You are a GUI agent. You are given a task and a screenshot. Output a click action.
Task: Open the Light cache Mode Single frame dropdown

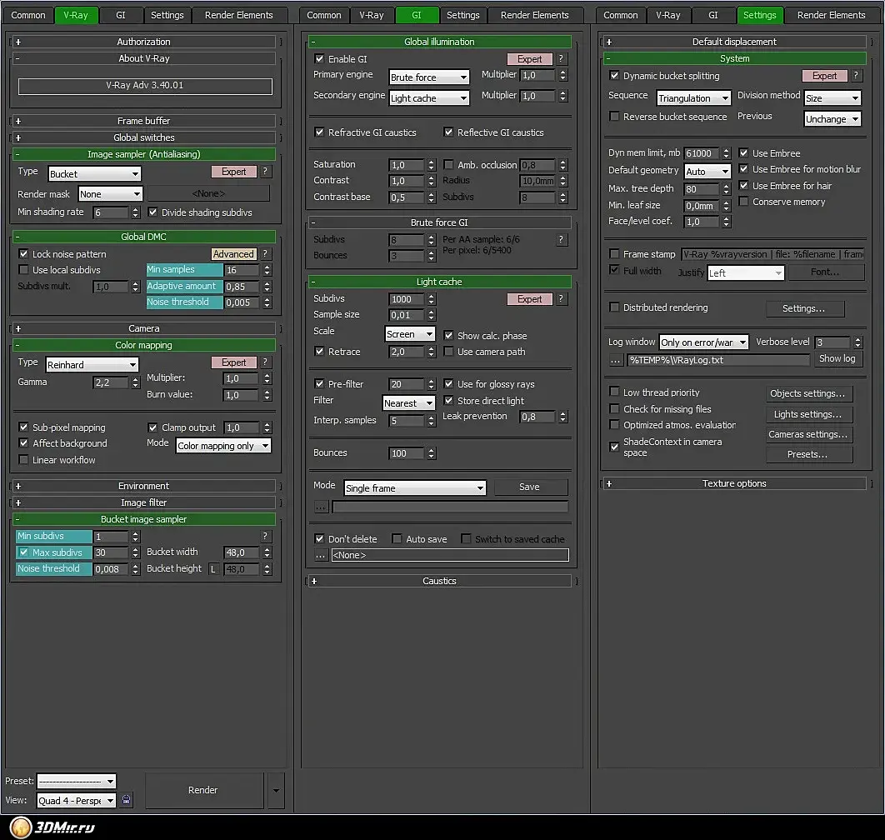click(x=415, y=488)
